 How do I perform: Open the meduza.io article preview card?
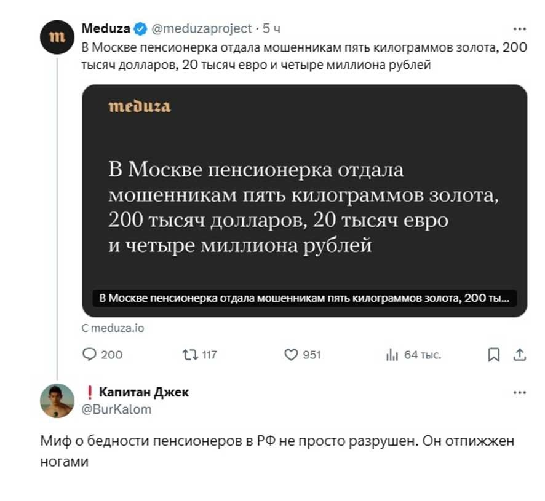pyautogui.click(x=304, y=201)
